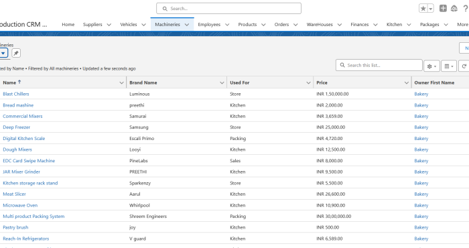Open the Pastry brush record

[x=15, y=227]
